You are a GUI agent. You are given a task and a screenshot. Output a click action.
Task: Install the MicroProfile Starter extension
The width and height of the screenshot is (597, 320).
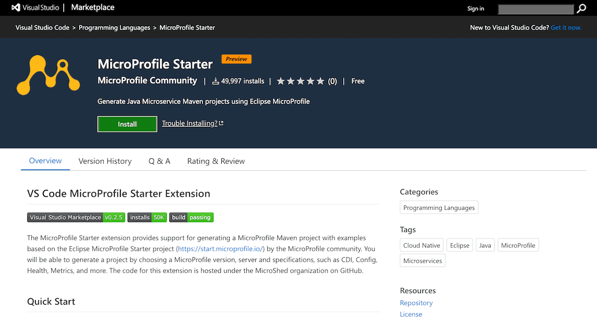[127, 124]
